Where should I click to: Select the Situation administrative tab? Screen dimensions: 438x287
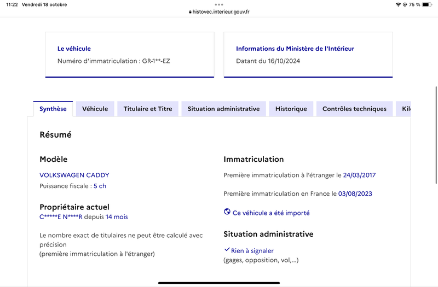tap(223, 109)
